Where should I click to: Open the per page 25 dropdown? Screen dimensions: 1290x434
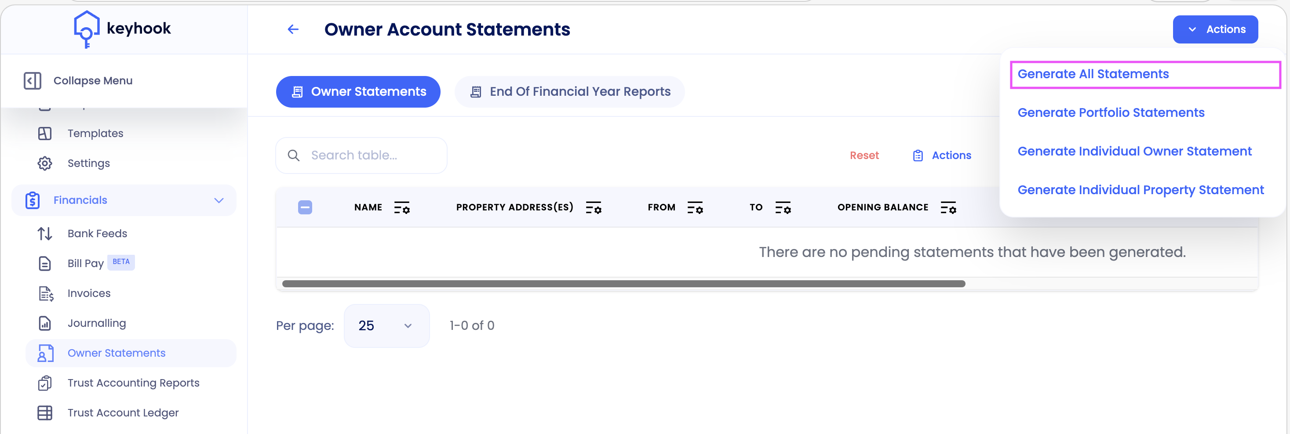[x=386, y=326]
